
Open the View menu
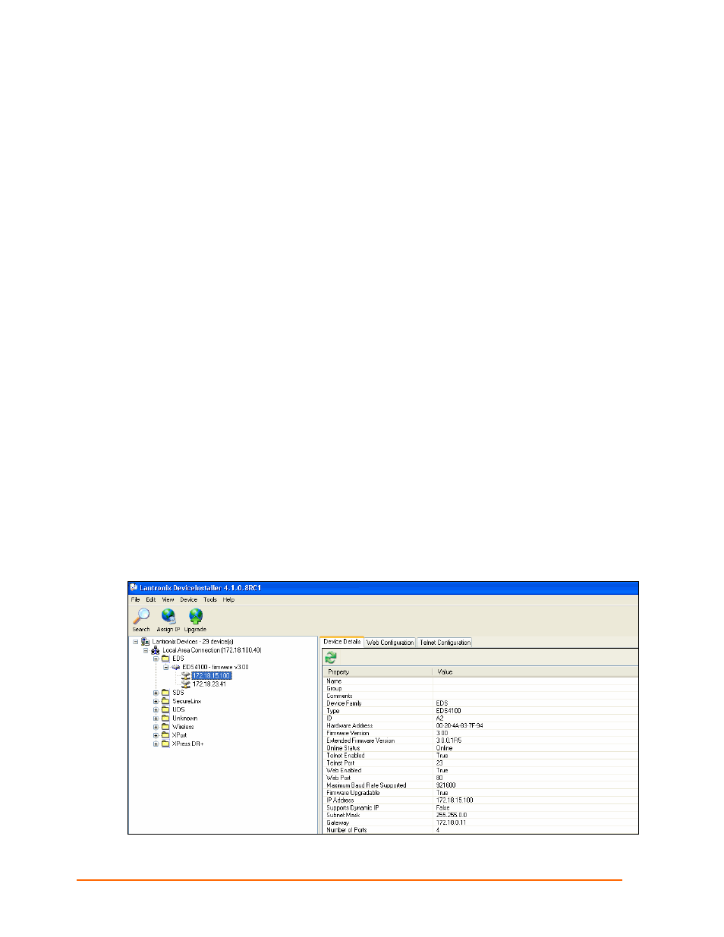[x=168, y=599]
